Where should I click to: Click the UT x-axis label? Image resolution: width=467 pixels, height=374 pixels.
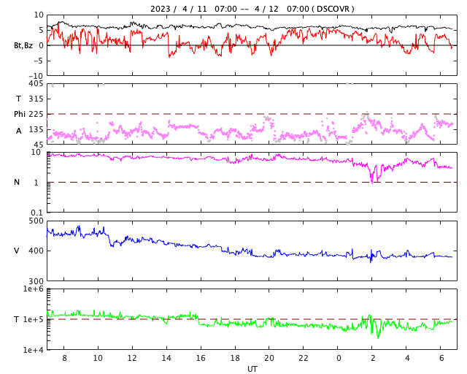pyautogui.click(x=252, y=369)
